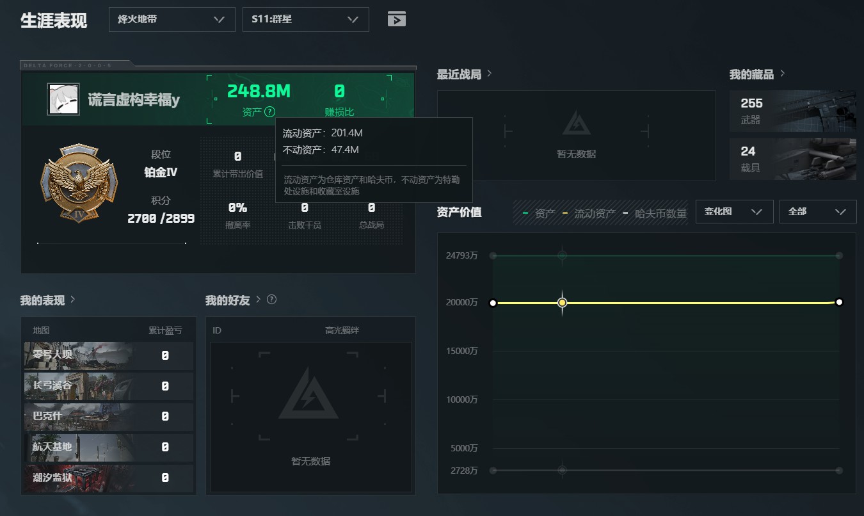Open the video playback icon beside season dropdown
Image resolution: width=864 pixels, height=516 pixels.
397,19
